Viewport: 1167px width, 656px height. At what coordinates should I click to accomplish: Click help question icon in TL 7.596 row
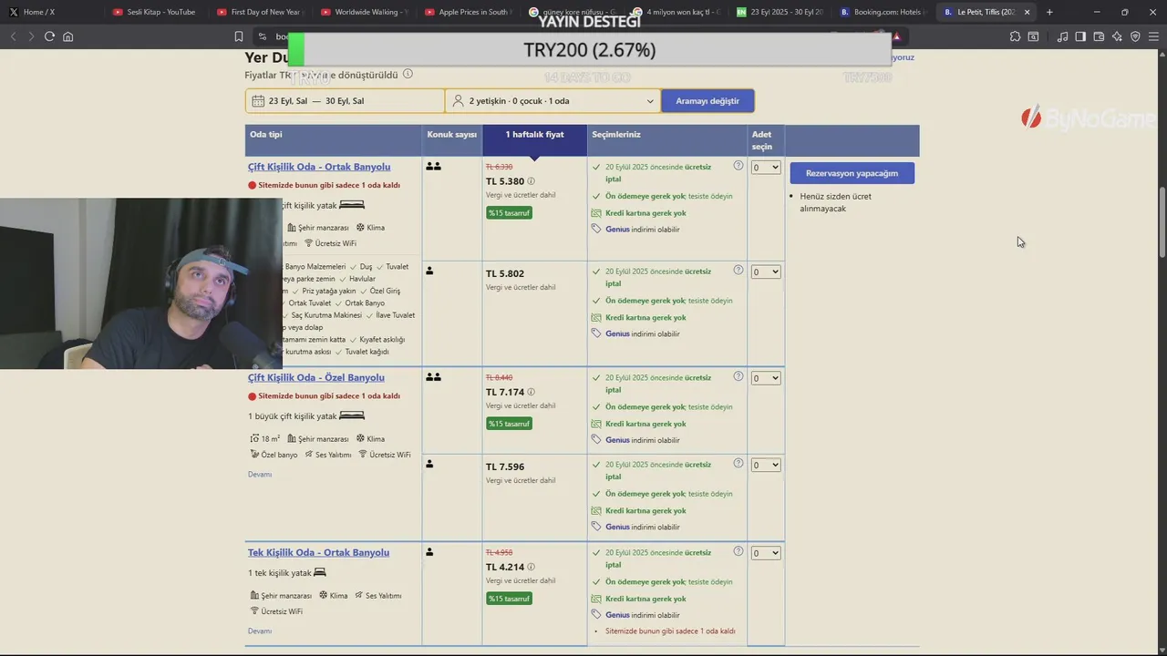[x=738, y=463]
